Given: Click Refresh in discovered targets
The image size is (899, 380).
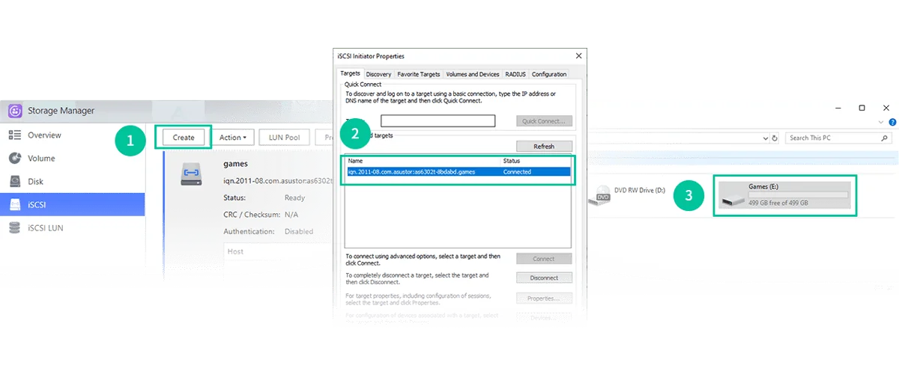Looking at the screenshot, I should [x=544, y=147].
